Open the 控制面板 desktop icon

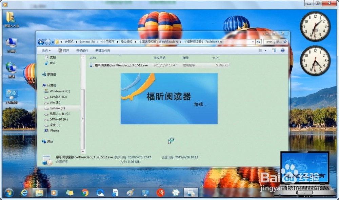tap(11, 96)
